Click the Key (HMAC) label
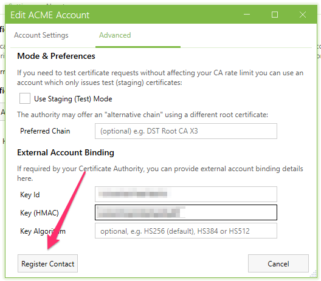 [40, 213]
